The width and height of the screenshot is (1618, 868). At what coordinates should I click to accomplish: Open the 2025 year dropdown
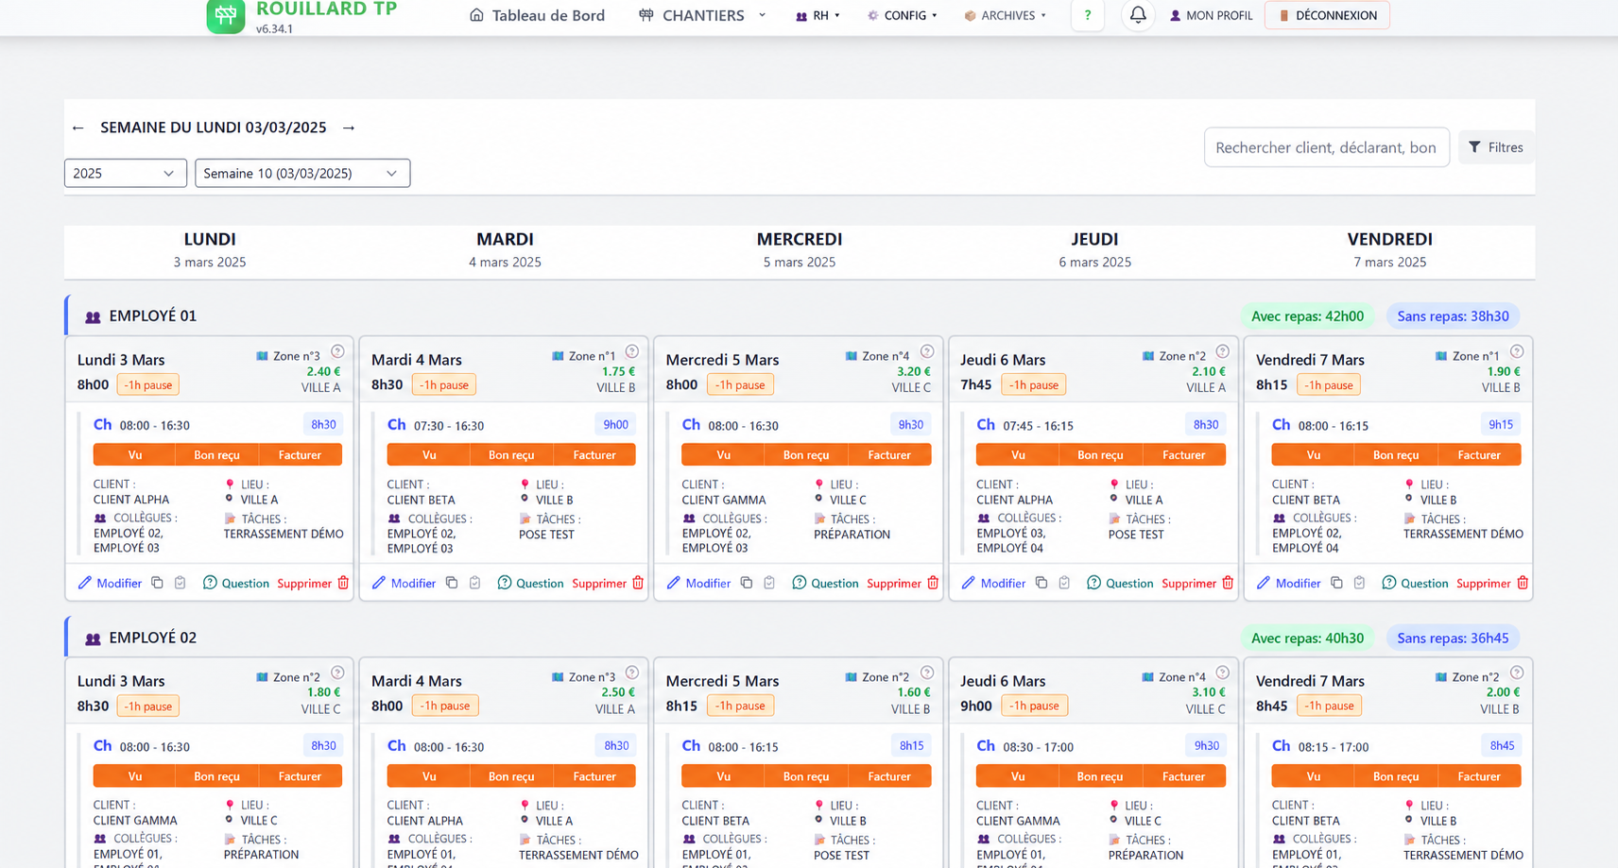click(125, 173)
